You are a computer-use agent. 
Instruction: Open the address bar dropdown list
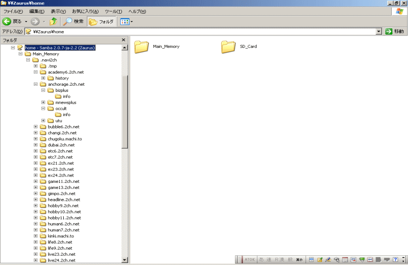[x=379, y=32]
